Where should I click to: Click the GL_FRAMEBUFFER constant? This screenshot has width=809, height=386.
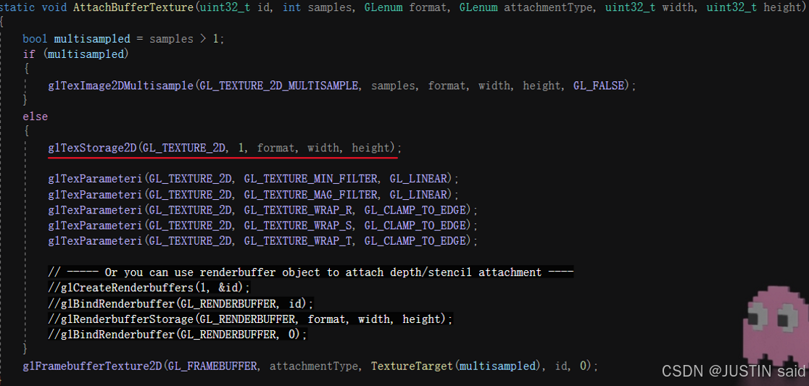click(x=212, y=366)
